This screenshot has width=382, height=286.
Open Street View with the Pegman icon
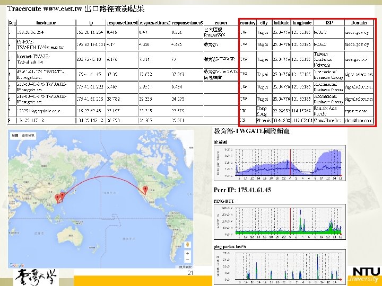187,244
